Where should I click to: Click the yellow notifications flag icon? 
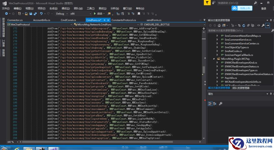(207, 3)
